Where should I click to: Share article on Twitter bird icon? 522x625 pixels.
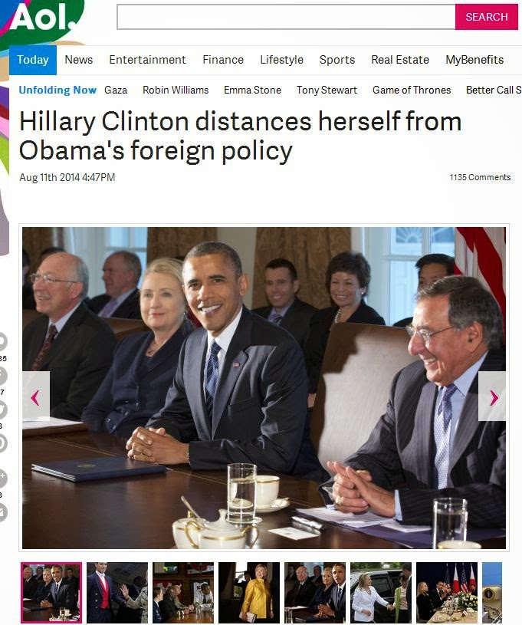tap(2, 410)
